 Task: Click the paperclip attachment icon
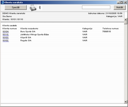pyautogui.click(x=40, y=7)
